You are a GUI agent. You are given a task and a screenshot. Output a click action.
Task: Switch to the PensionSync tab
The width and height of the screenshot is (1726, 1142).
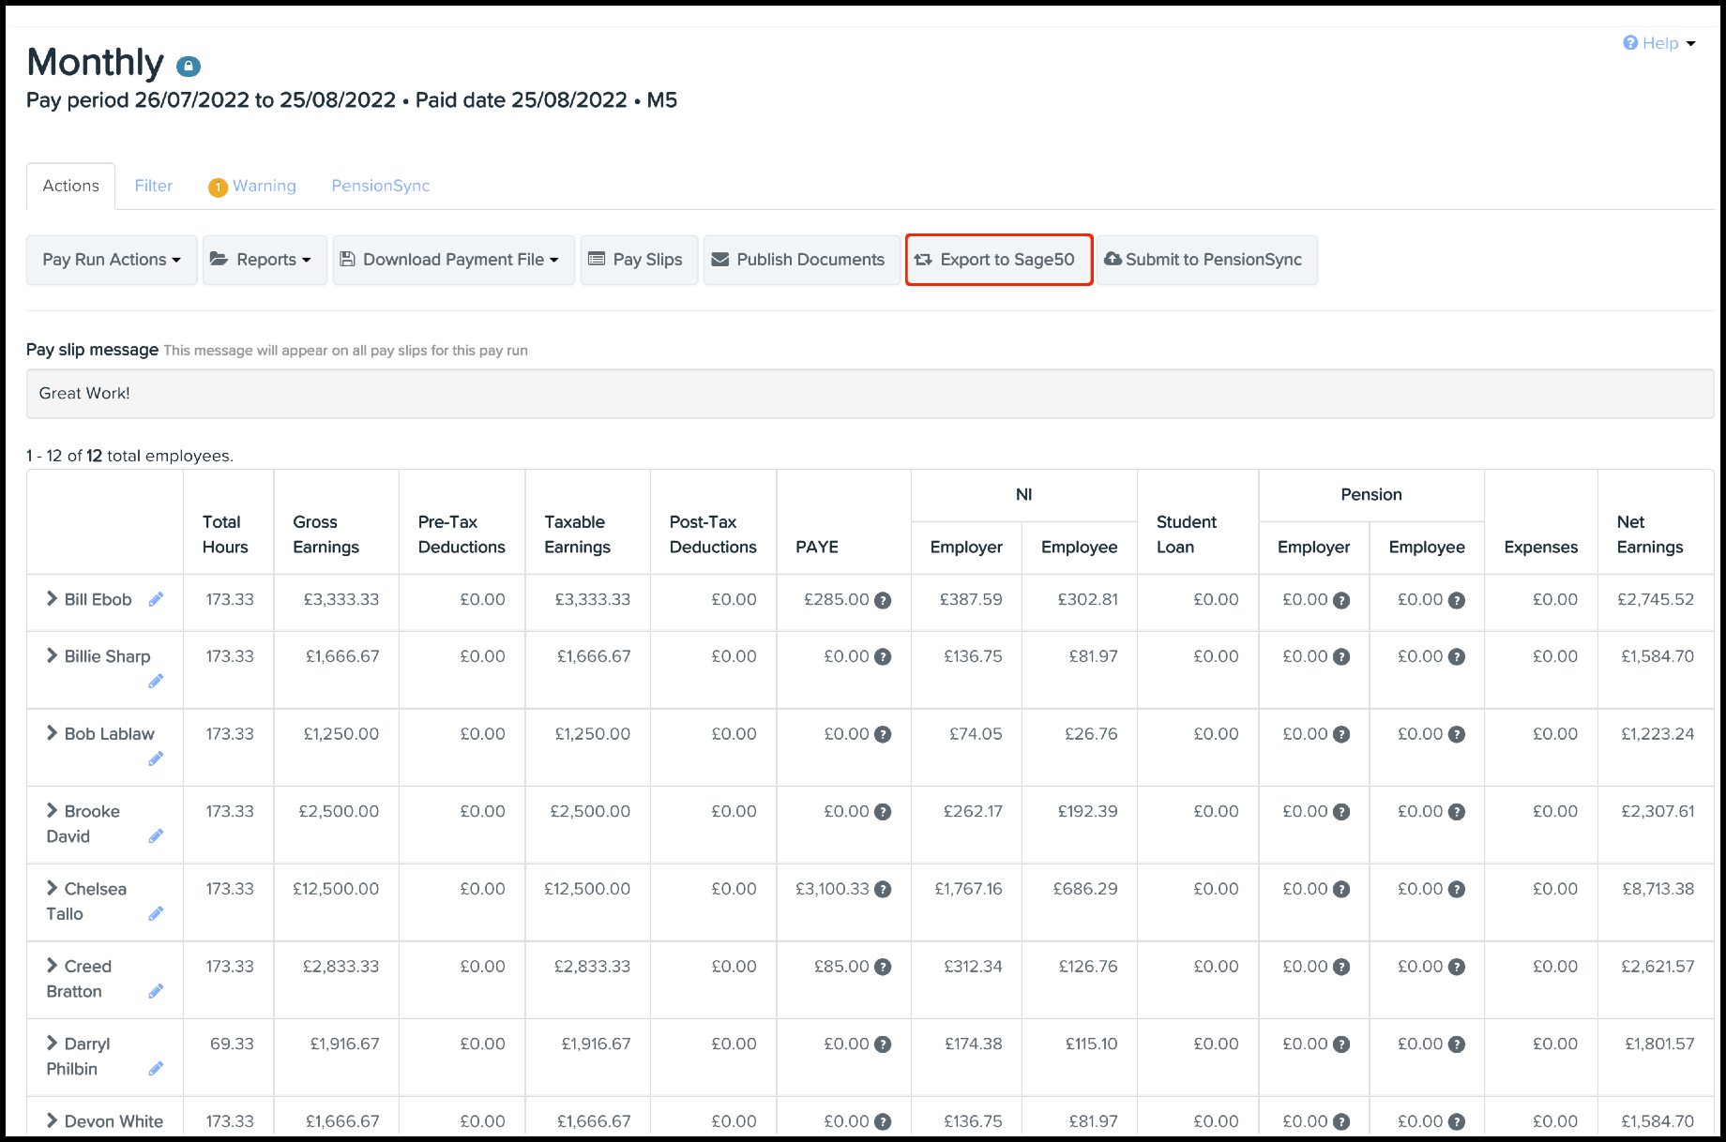pyautogui.click(x=380, y=186)
